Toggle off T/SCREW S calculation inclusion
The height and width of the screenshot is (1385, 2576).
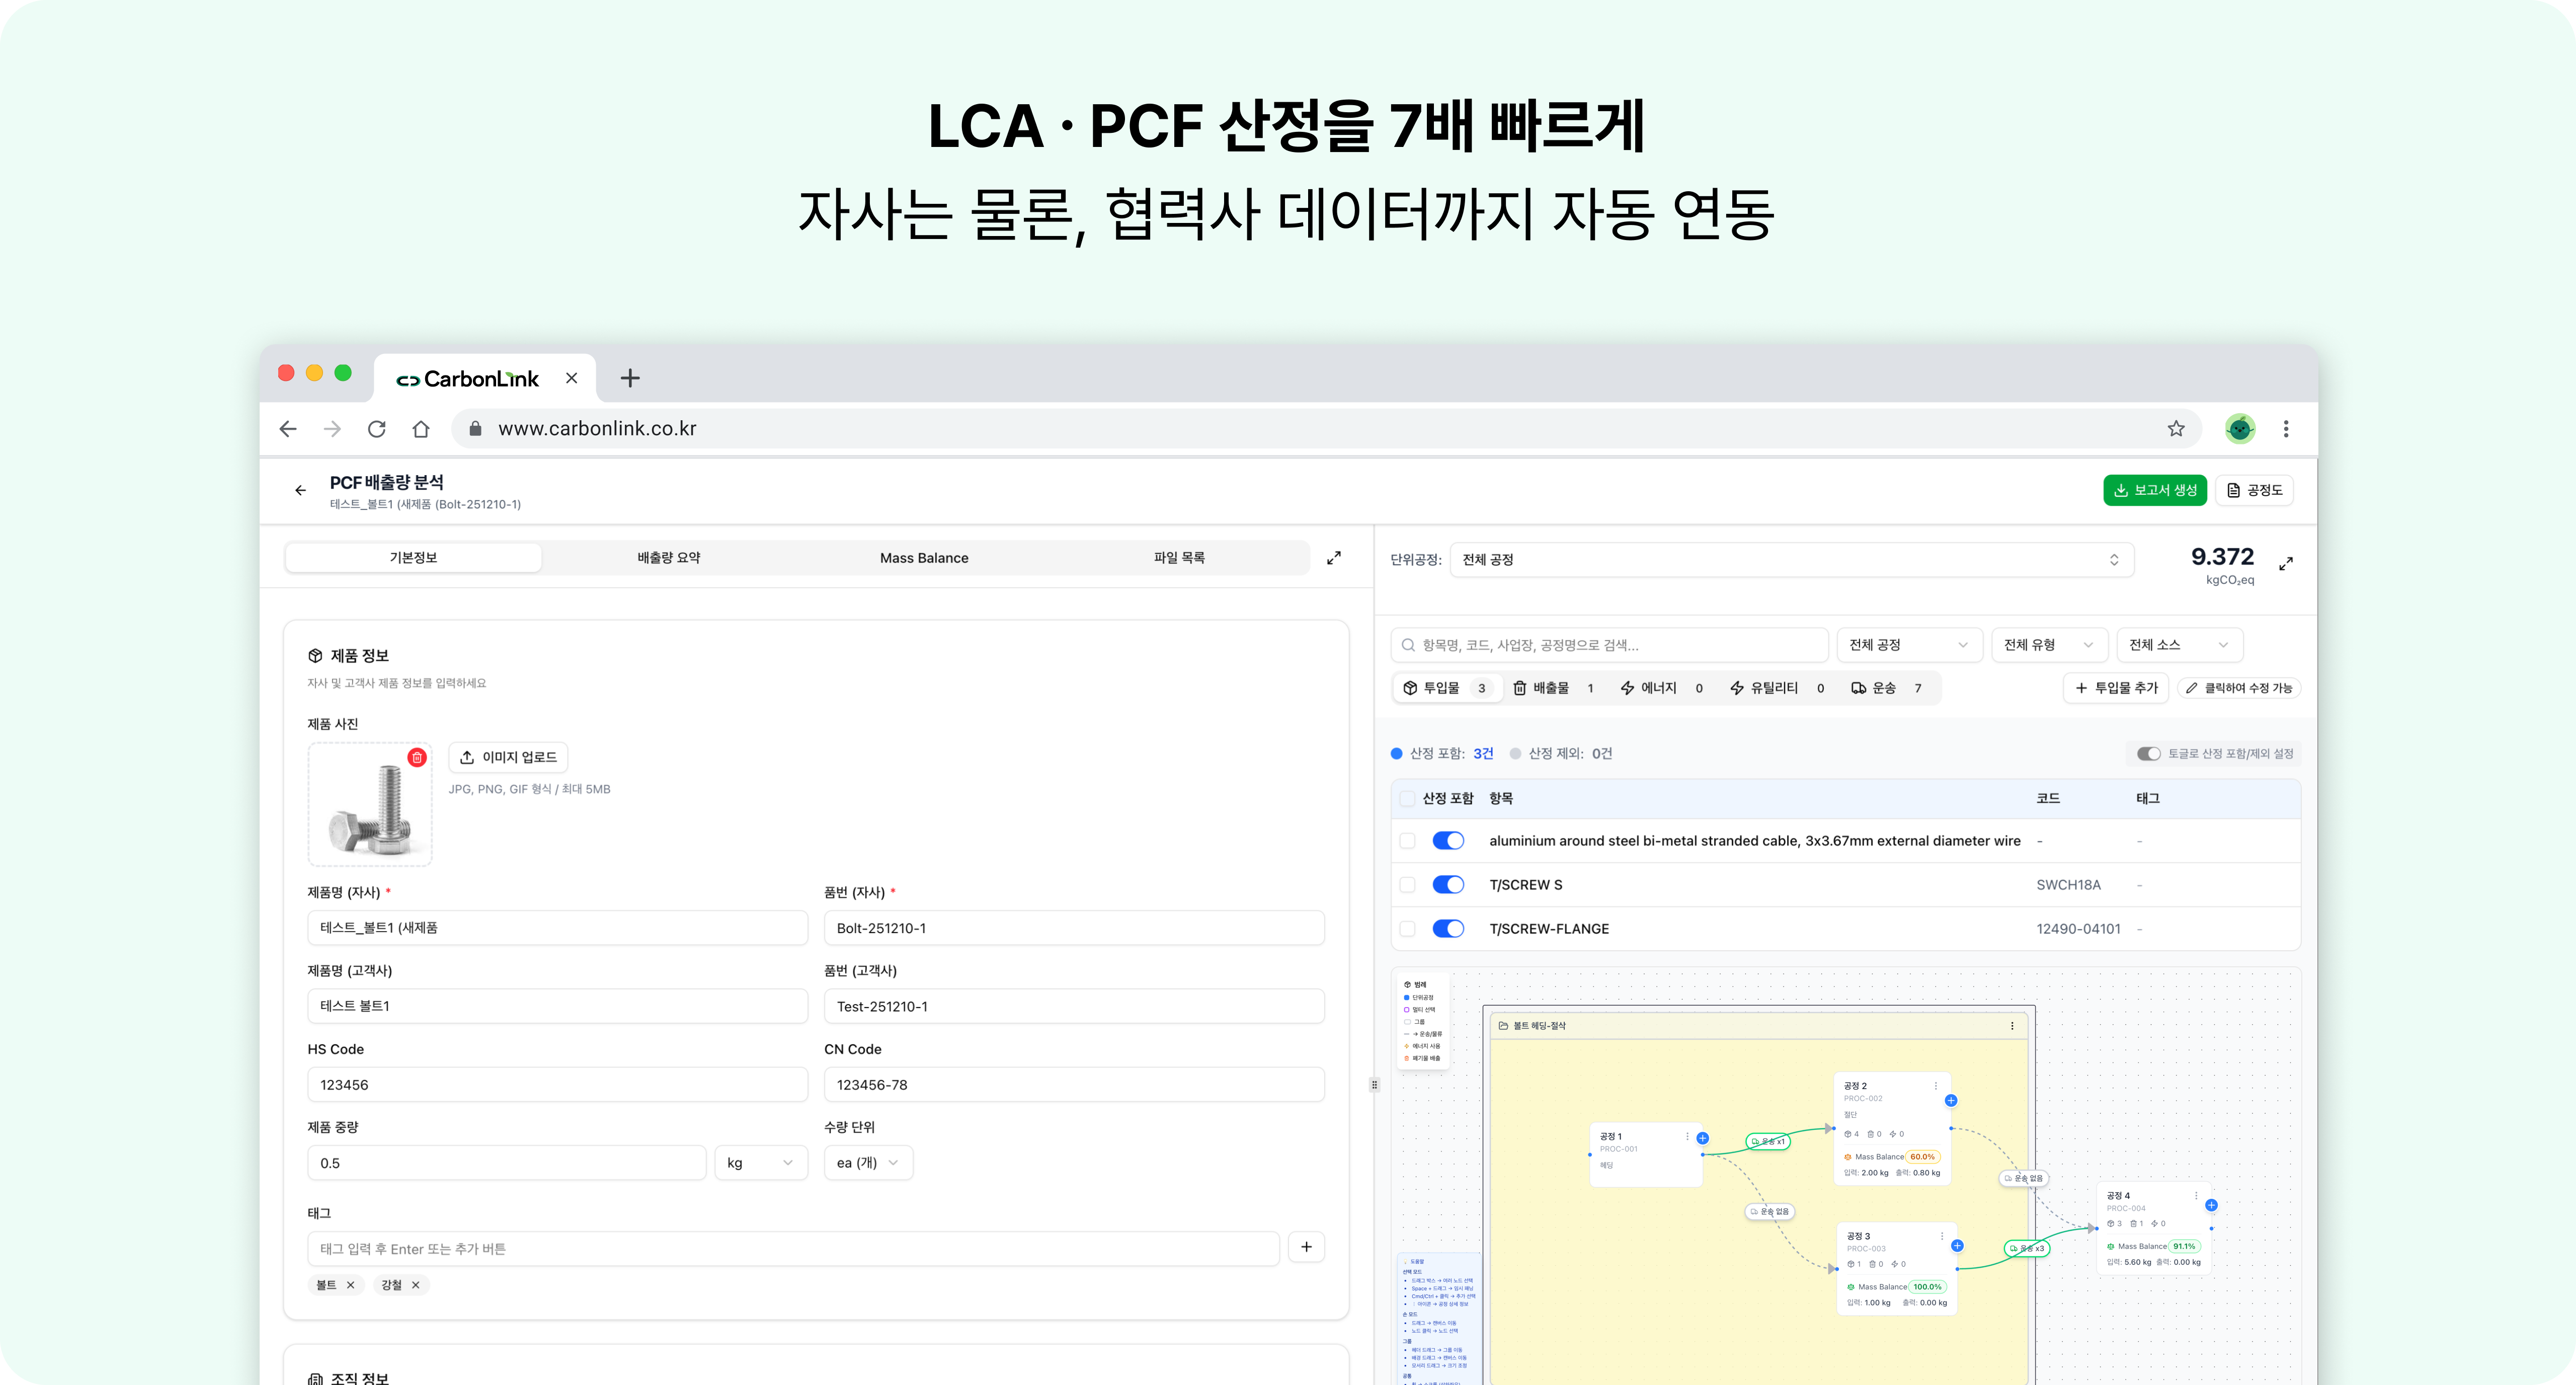[x=1448, y=885]
